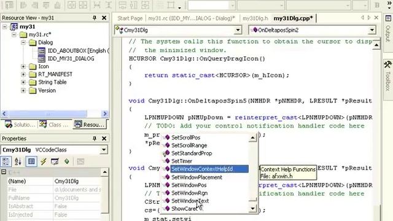Select the String Table folder
This screenshot has width=393, height=221.
[x=52, y=82]
